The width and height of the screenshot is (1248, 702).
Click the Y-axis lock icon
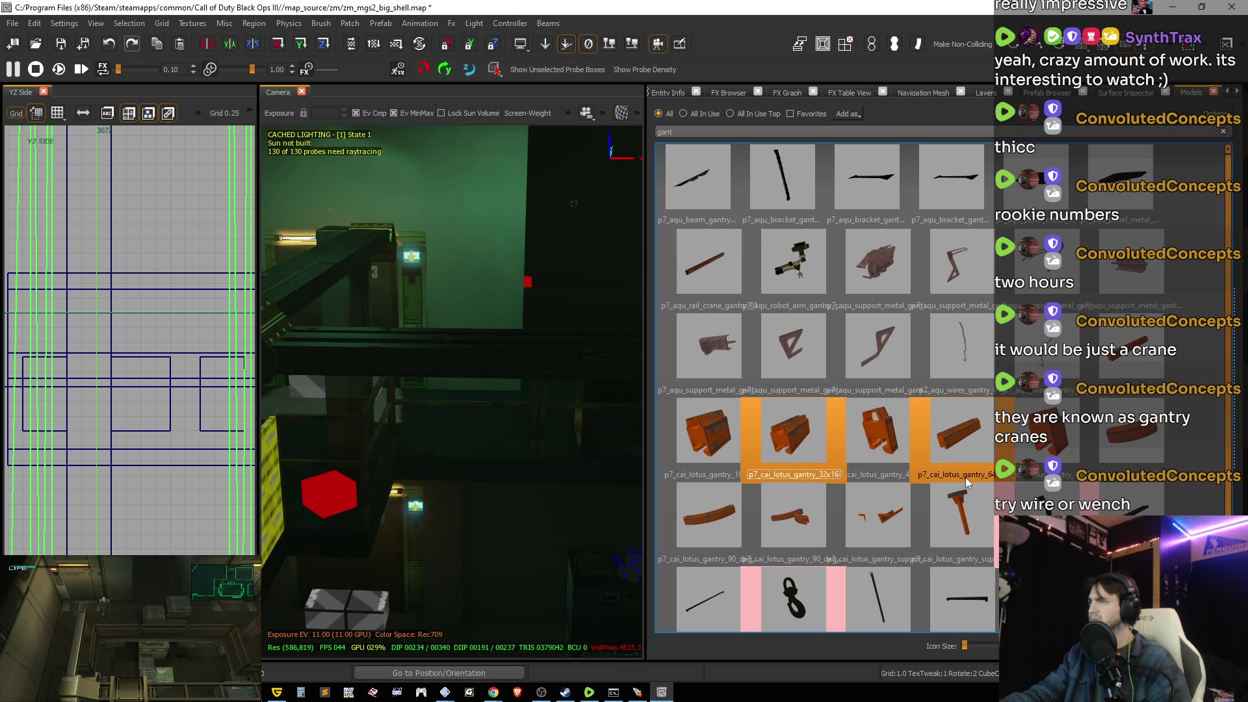click(469, 44)
